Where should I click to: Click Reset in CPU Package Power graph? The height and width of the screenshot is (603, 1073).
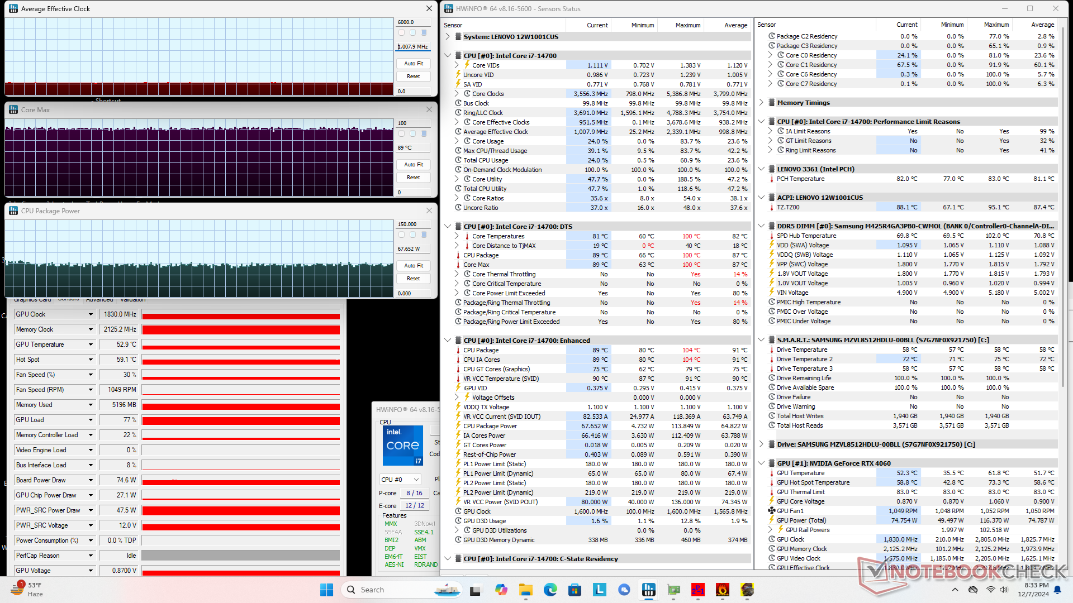[x=414, y=279]
